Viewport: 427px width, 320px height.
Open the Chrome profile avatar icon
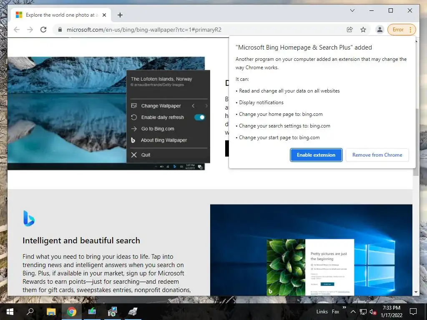(379, 30)
